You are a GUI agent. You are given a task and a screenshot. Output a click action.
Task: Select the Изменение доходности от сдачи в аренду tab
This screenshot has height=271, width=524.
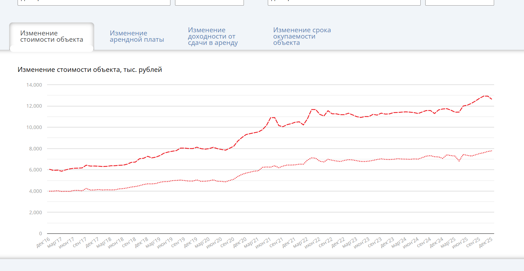(213, 36)
